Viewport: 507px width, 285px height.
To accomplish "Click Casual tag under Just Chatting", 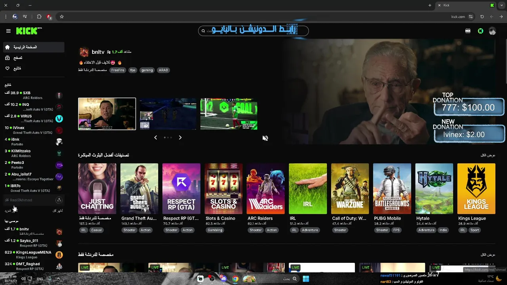I will pyautogui.click(x=96, y=230).
